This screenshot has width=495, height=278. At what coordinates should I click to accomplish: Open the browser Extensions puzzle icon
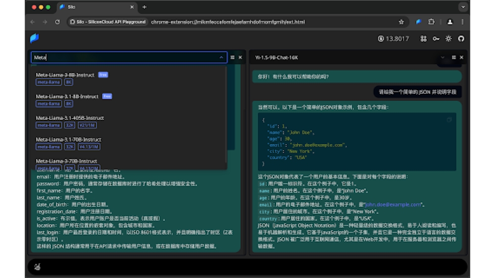(431, 22)
